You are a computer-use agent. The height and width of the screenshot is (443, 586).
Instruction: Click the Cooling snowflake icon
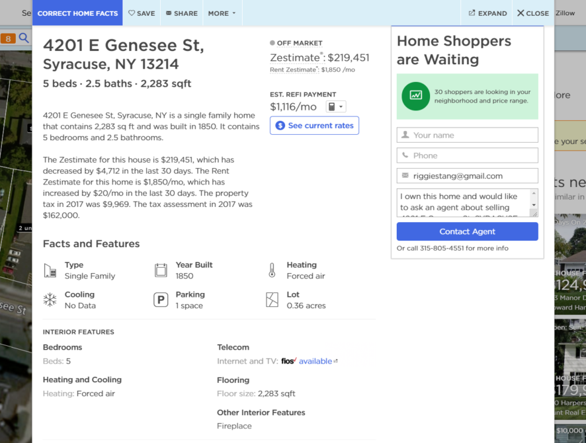(x=50, y=300)
